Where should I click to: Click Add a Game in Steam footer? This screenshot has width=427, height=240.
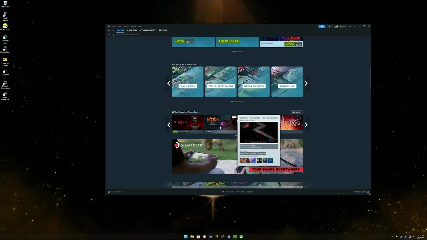[114, 192]
